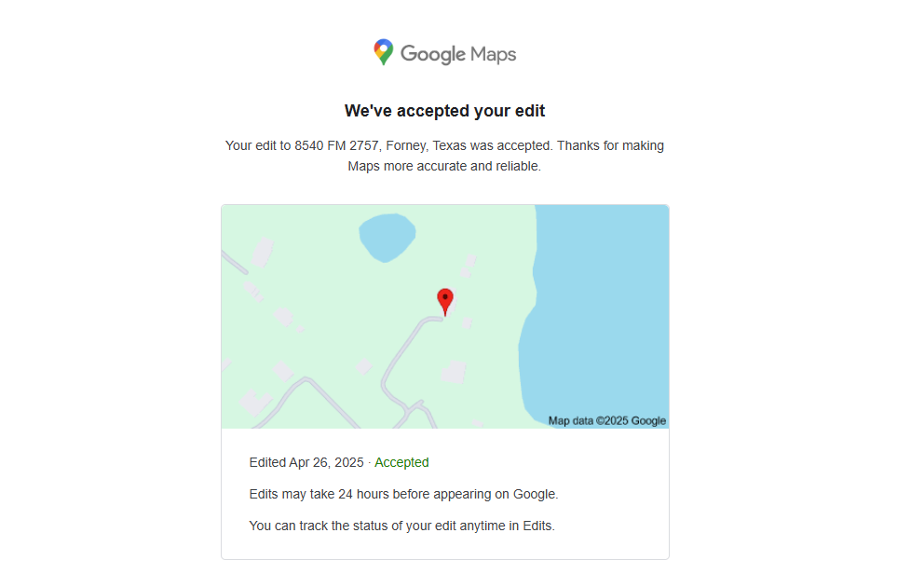Viewport: 897px width, 574px height.
Task: Click the We've accepted your edit heading
Action: (444, 111)
